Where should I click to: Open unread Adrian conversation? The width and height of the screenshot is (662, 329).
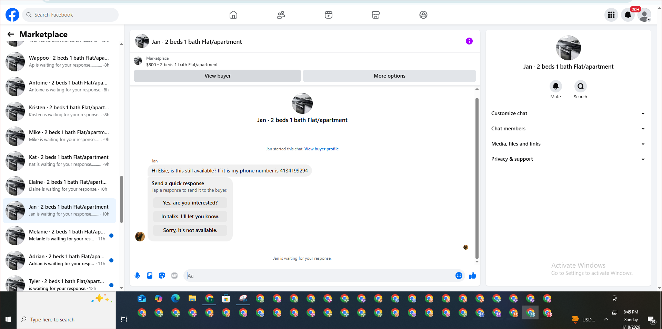tap(59, 260)
